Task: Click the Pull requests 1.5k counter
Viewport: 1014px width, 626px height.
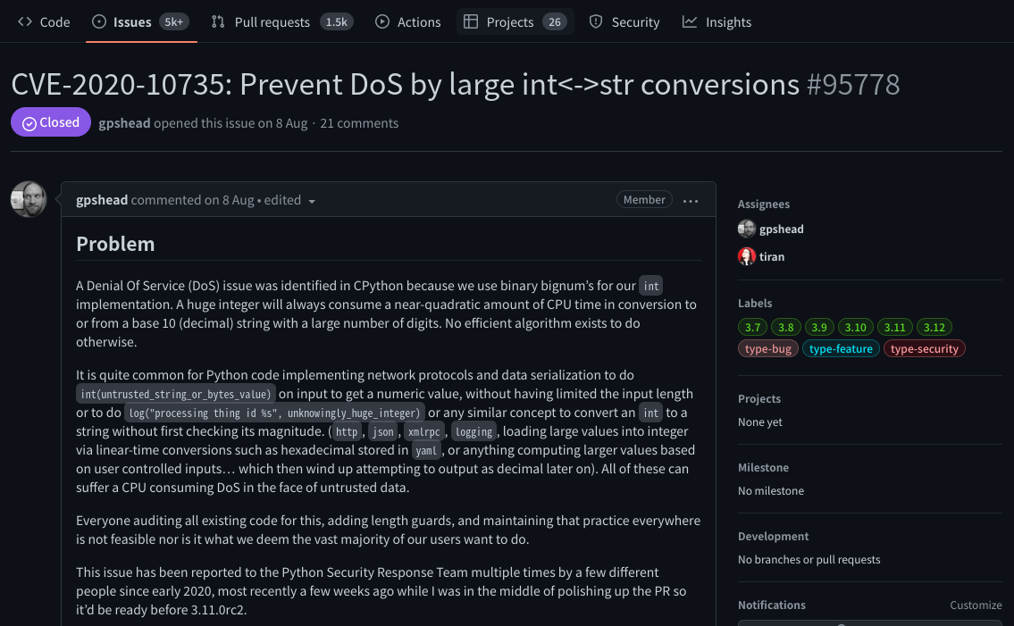Action: [336, 22]
